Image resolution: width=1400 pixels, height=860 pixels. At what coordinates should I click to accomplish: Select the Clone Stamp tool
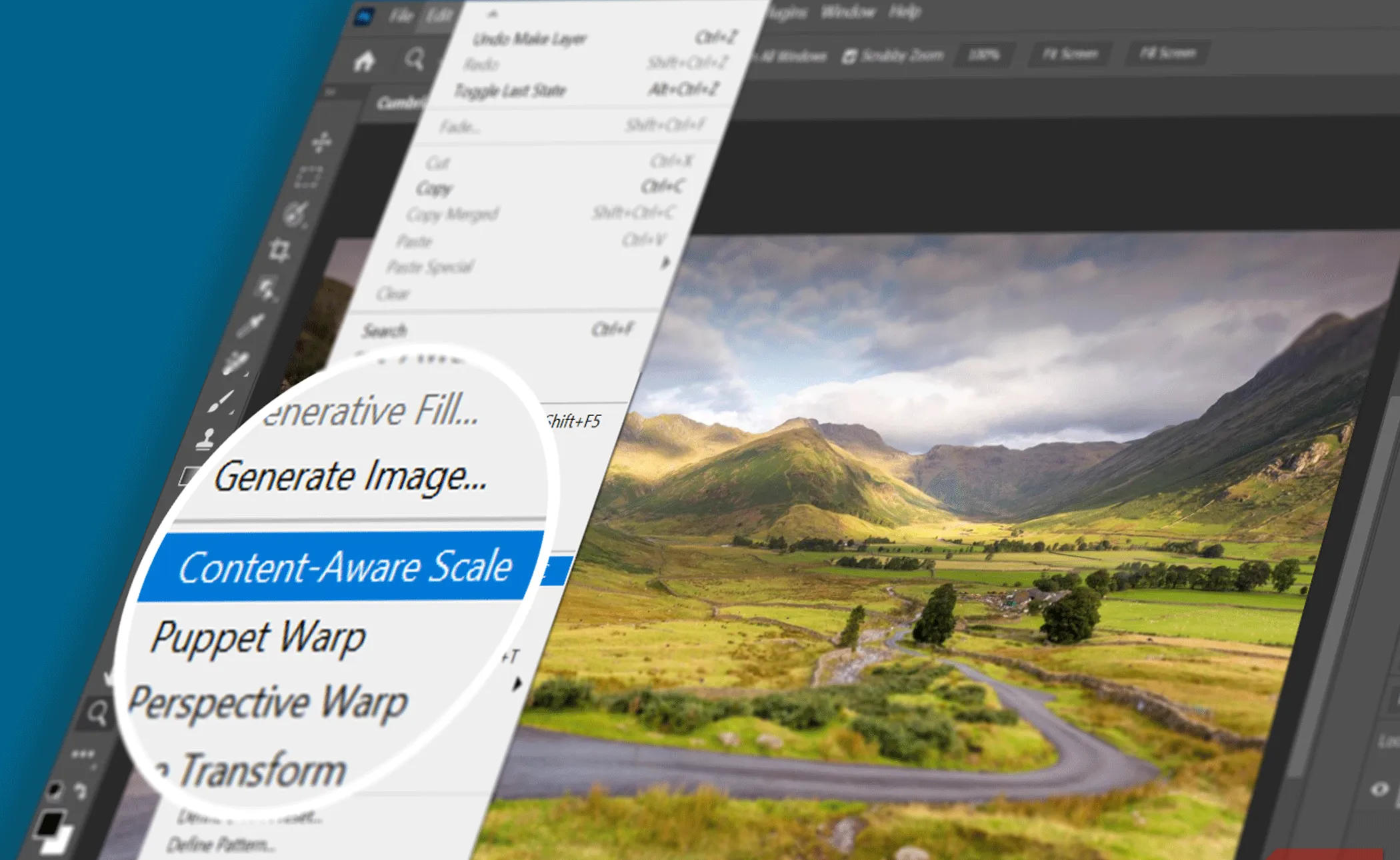click(x=206, y=439)
